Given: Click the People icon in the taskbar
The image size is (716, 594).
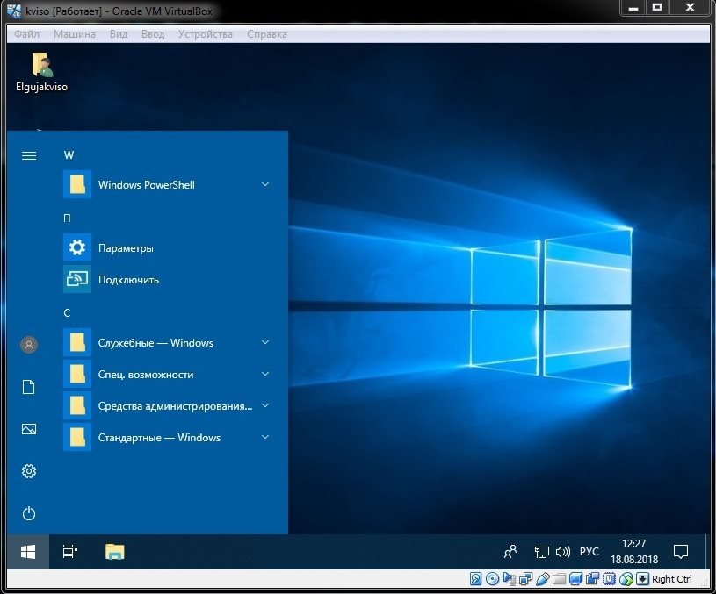Looking at the screenshot, I should (510, 552).
